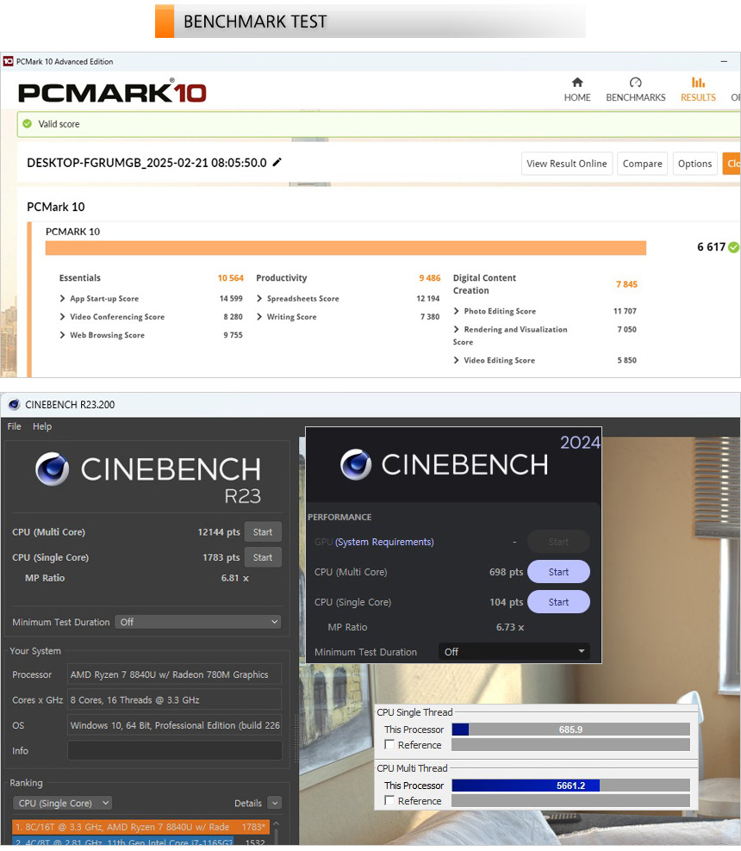Click the Cinebench R23 logo sphere
Screen dimensions: 741x851
click(53, 469)
